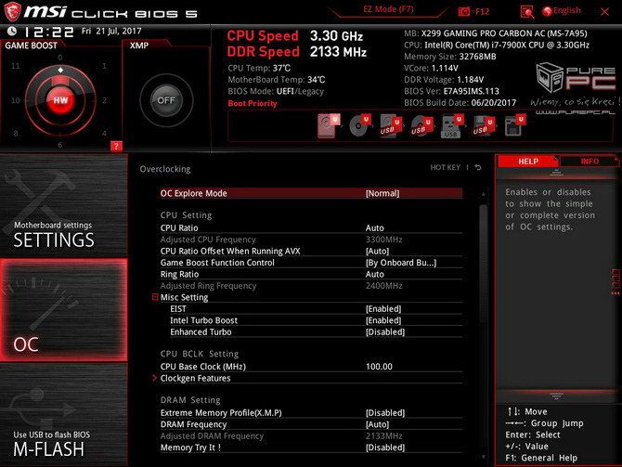Select the optical disc boot device icon

click(x=359, y=125)
